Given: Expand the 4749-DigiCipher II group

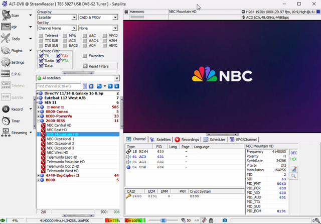Looking at the screenshot, I should pyautogui.click(x=39, y=175).
